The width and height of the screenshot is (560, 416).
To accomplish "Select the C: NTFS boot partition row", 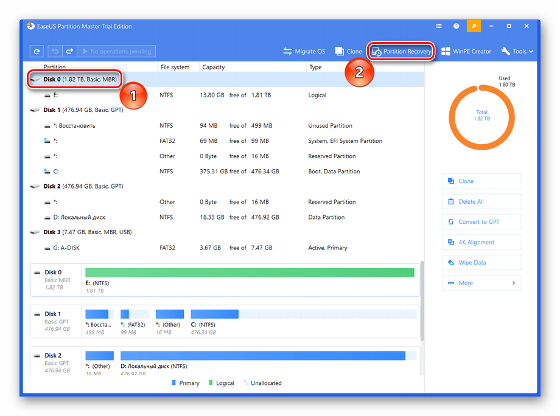I will [183, 172].
